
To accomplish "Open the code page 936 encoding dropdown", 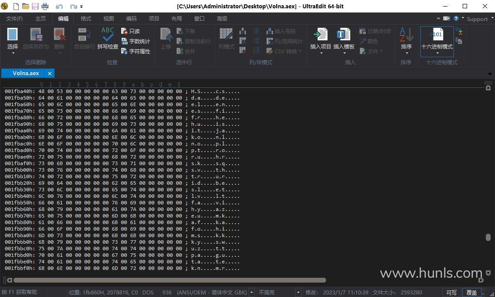I will 251,293.
